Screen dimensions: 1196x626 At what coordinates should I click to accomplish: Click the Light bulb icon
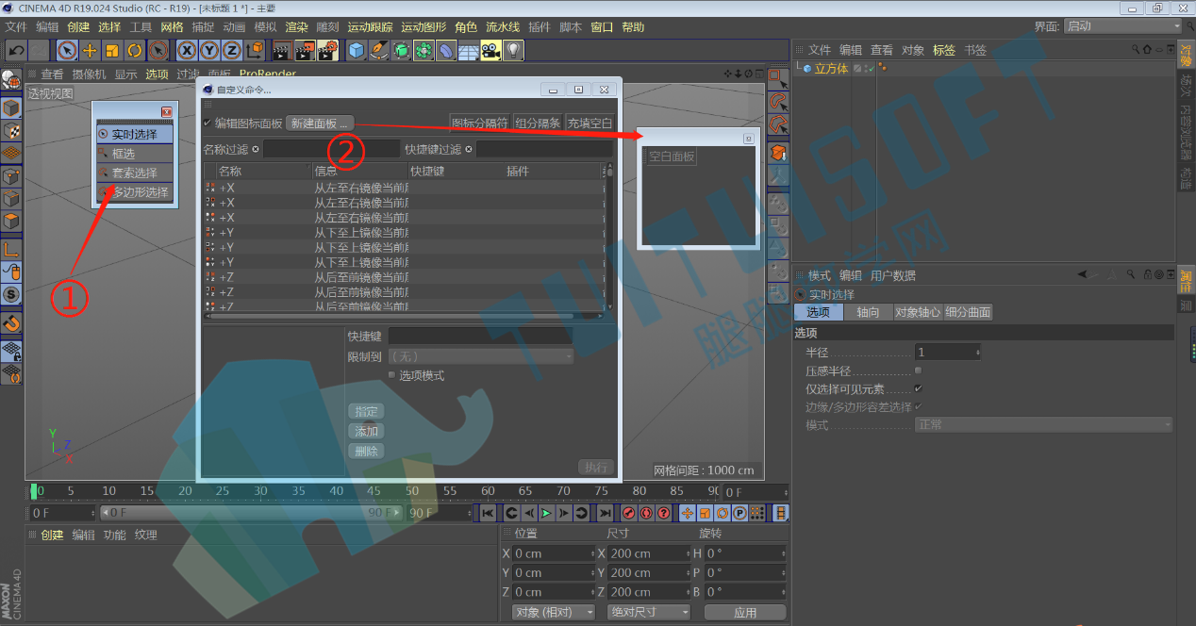(513, 50)
